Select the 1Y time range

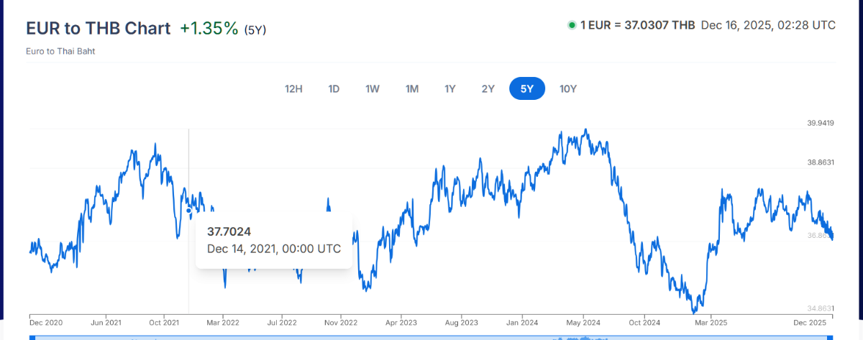(x=450, y=89)
